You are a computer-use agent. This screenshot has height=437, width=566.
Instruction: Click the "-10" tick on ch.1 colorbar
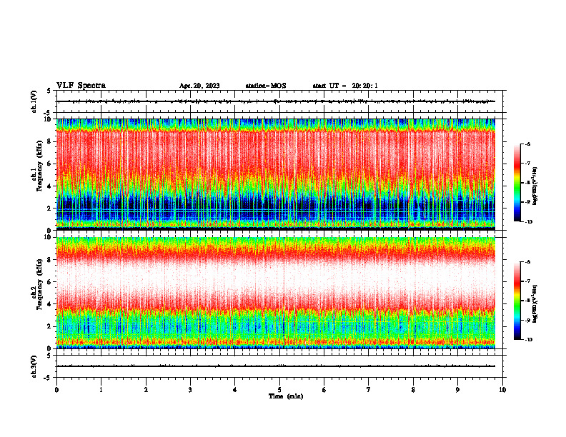coord(527,222)
